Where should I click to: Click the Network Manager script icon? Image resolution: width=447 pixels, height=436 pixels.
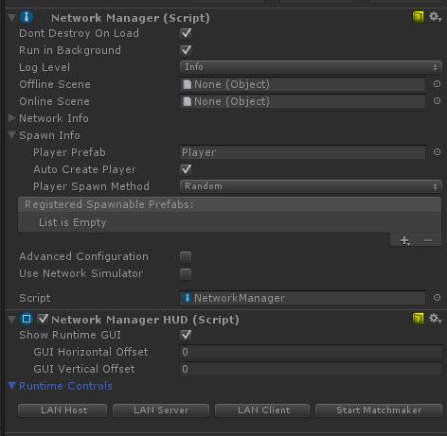[27, 17]
